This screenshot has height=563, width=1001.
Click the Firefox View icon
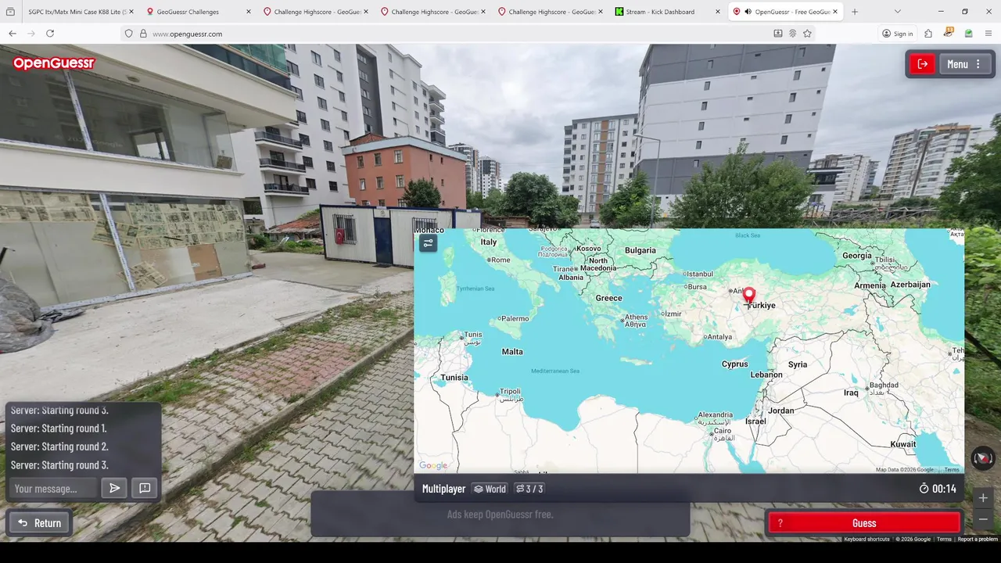11,12
